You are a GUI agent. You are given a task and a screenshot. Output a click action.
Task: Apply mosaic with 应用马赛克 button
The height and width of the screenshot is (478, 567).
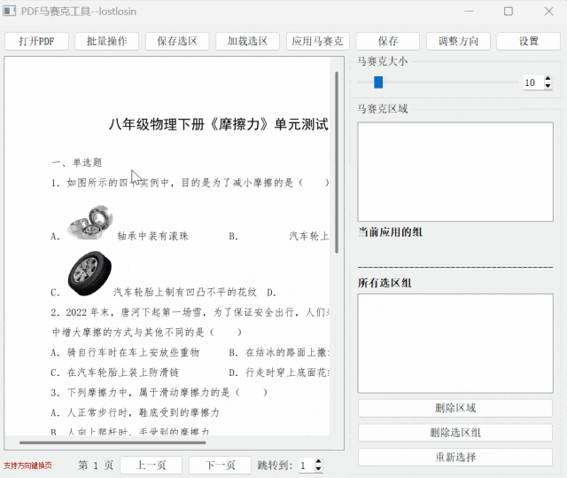tap(318, 42)
